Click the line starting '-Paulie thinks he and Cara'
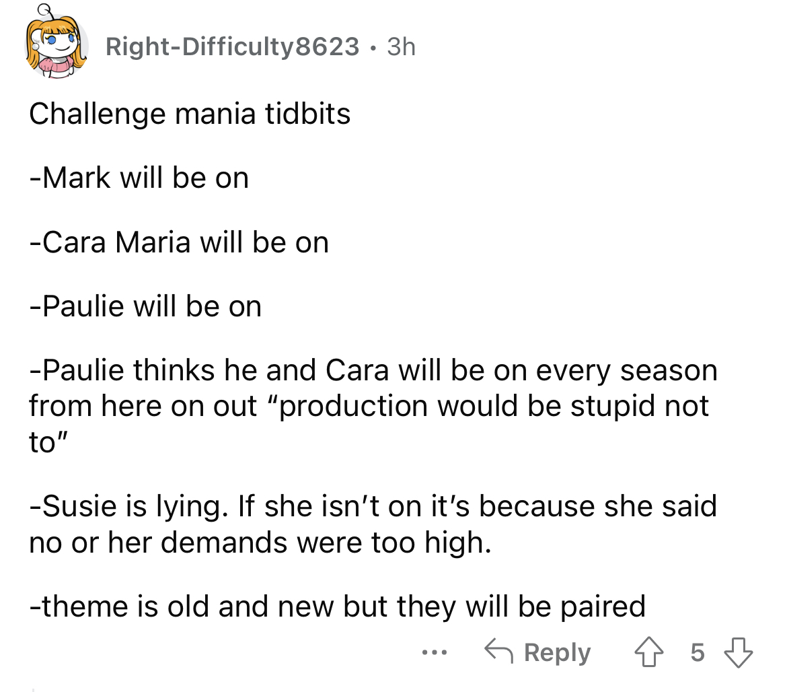This screenshot has width=787, height=692. [x=373, y=371]
